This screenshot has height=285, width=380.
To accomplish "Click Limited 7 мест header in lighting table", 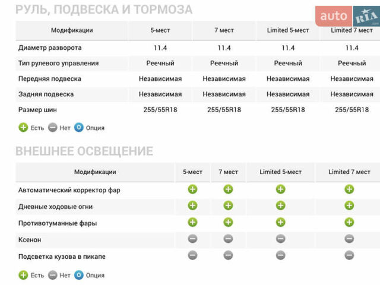I will pos(349,172).
